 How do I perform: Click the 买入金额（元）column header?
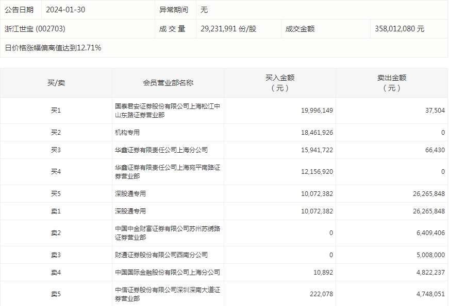[x=280, y=83]
